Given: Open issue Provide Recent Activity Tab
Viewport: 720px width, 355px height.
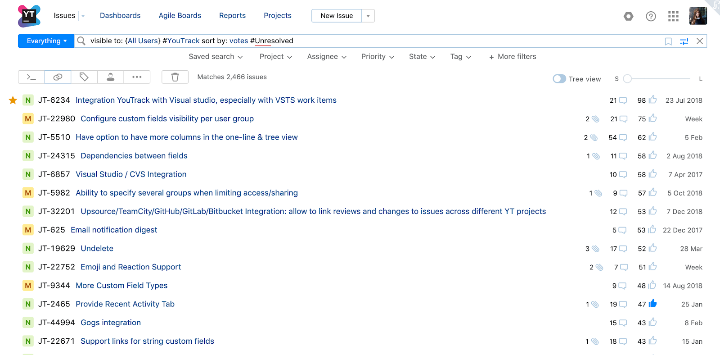Looking at the screenshot, I should 125,304.
